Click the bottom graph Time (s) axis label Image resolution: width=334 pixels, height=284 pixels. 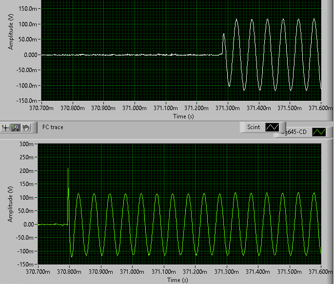tap(177, 280)
